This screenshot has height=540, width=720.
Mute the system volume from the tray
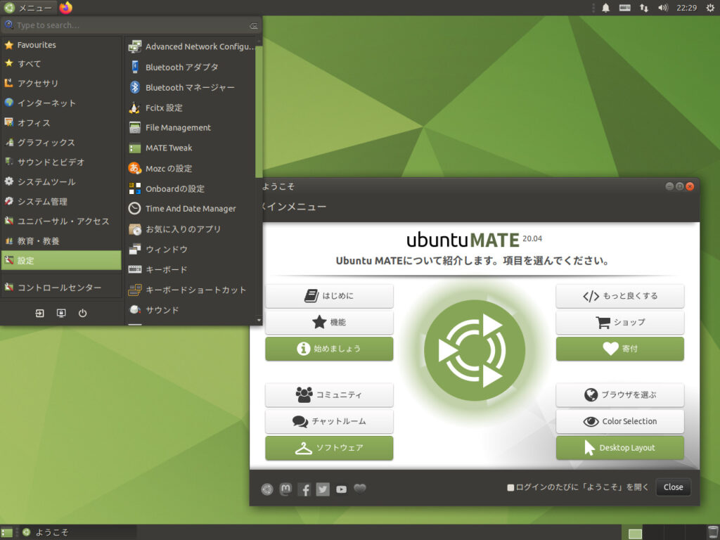(x=662, y=9)
